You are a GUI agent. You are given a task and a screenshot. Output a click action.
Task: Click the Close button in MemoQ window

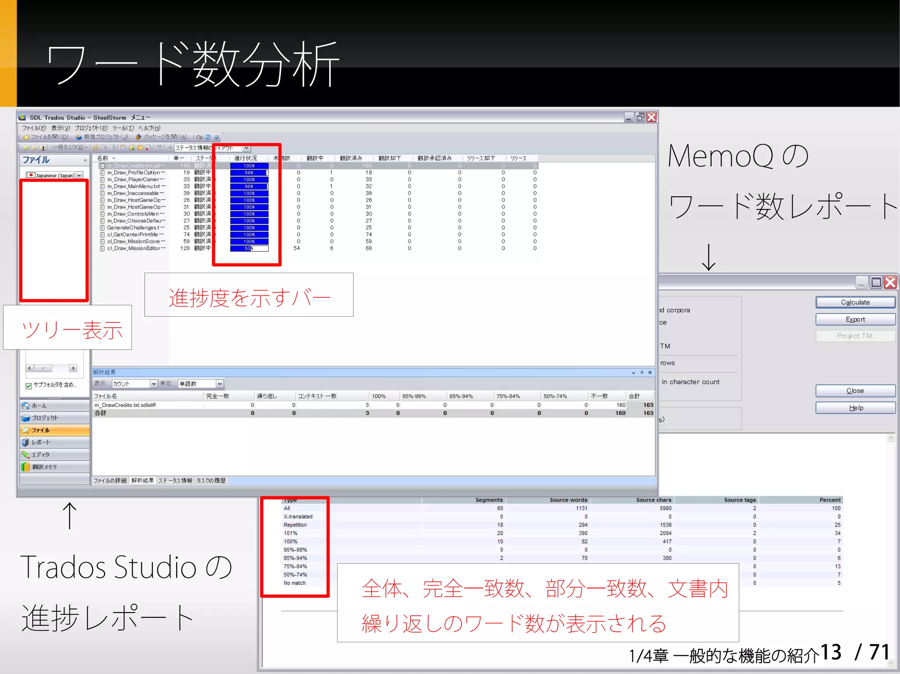pyautogui.click(x=855, y=391)
